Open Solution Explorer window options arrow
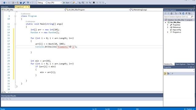 [189, 10]
